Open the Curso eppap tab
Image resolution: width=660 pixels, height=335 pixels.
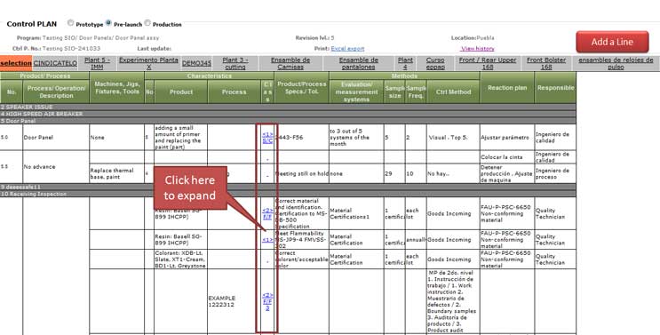(435, 63)
